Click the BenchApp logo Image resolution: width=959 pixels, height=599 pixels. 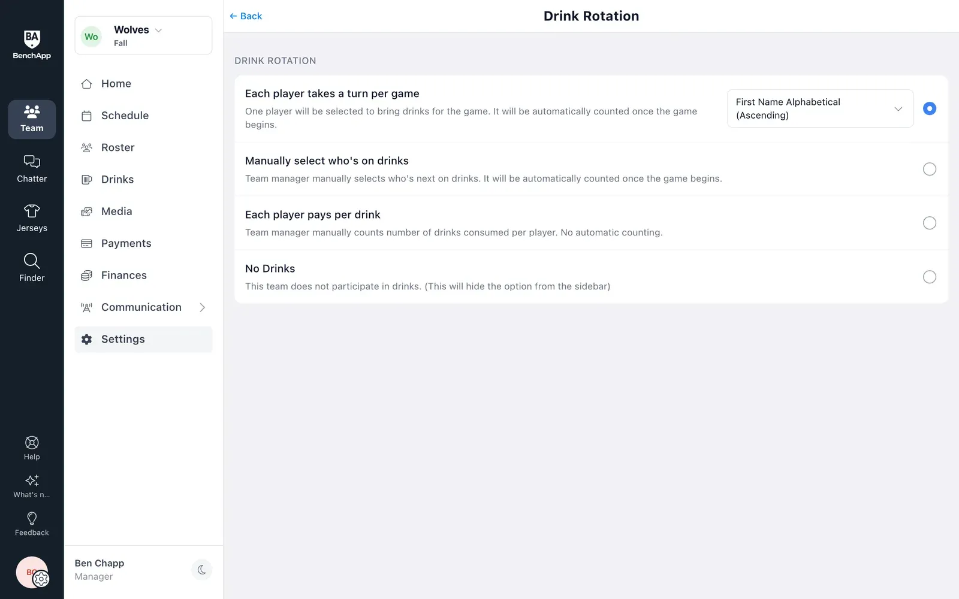(x=32, y=45)
